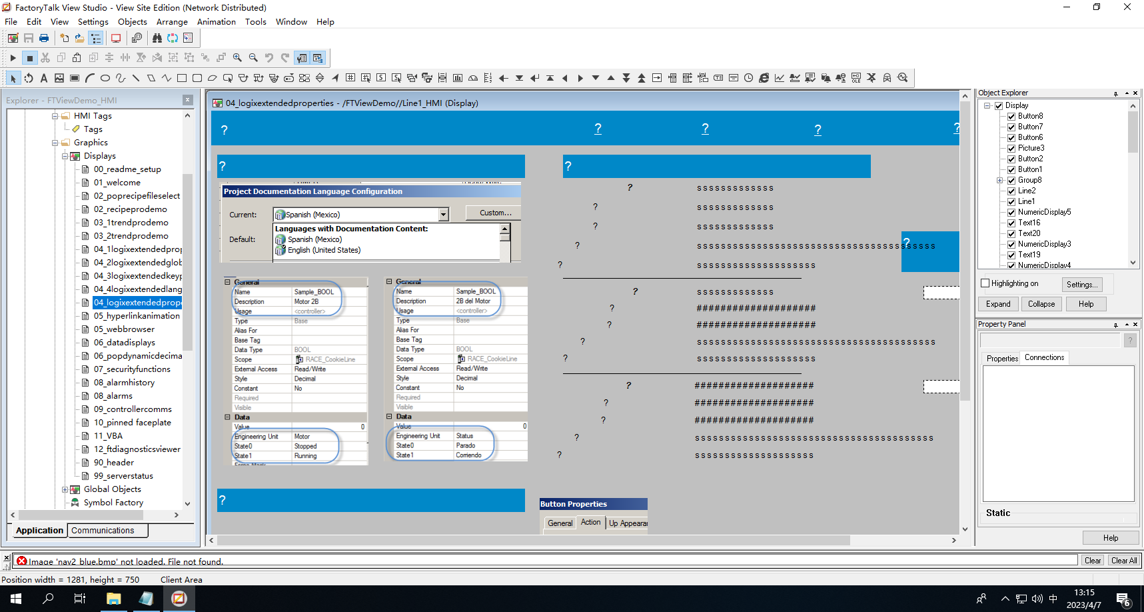Click the Collapse button
Viewport: 1144px width, 612px height.
click(1041, 304)
